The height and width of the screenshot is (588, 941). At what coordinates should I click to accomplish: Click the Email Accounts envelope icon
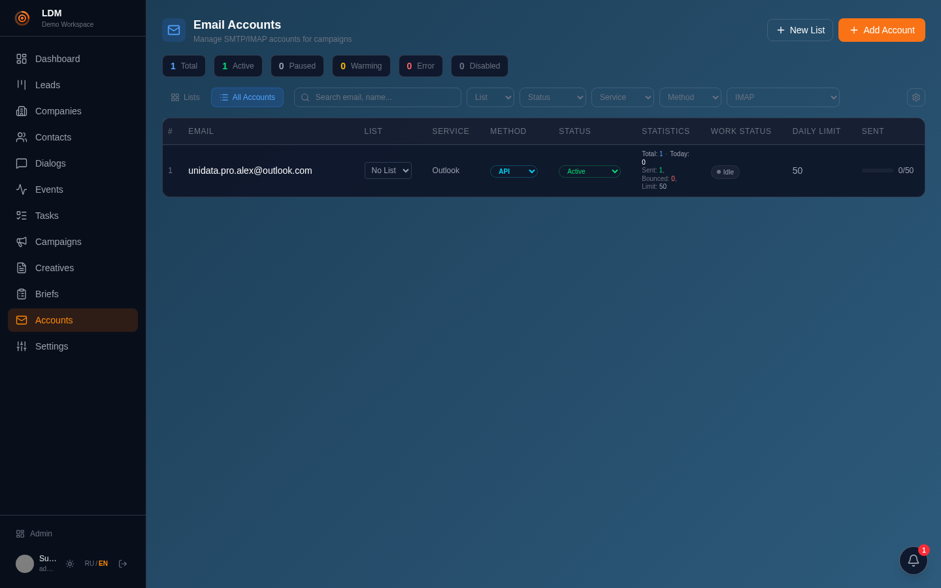click(x=174, y=30)
